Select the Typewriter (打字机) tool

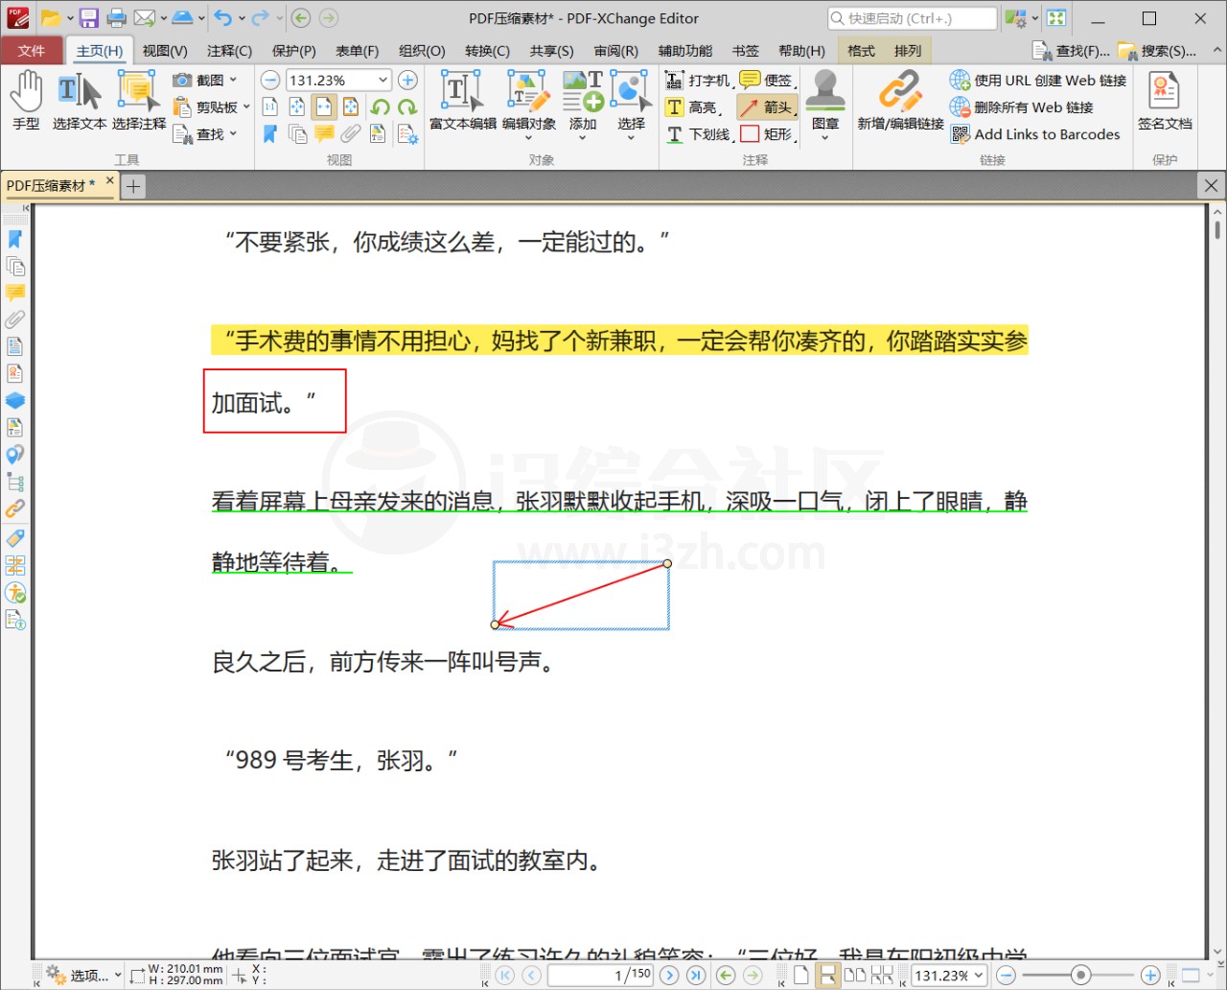(698, 81)
